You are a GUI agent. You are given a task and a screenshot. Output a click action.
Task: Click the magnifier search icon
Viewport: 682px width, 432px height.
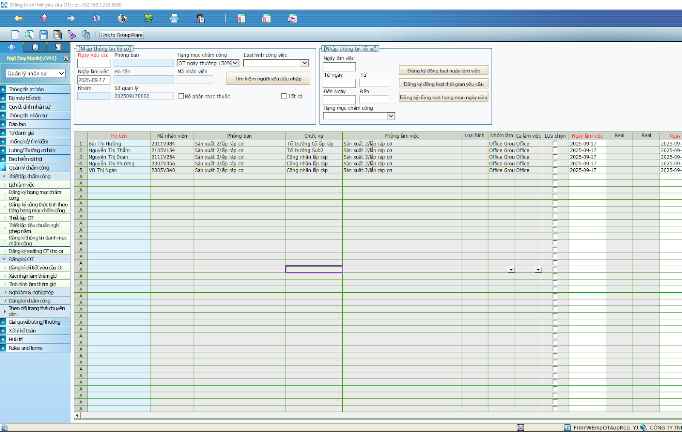(29, 35)
